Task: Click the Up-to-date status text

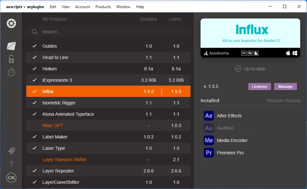Action: coord(254,69)
